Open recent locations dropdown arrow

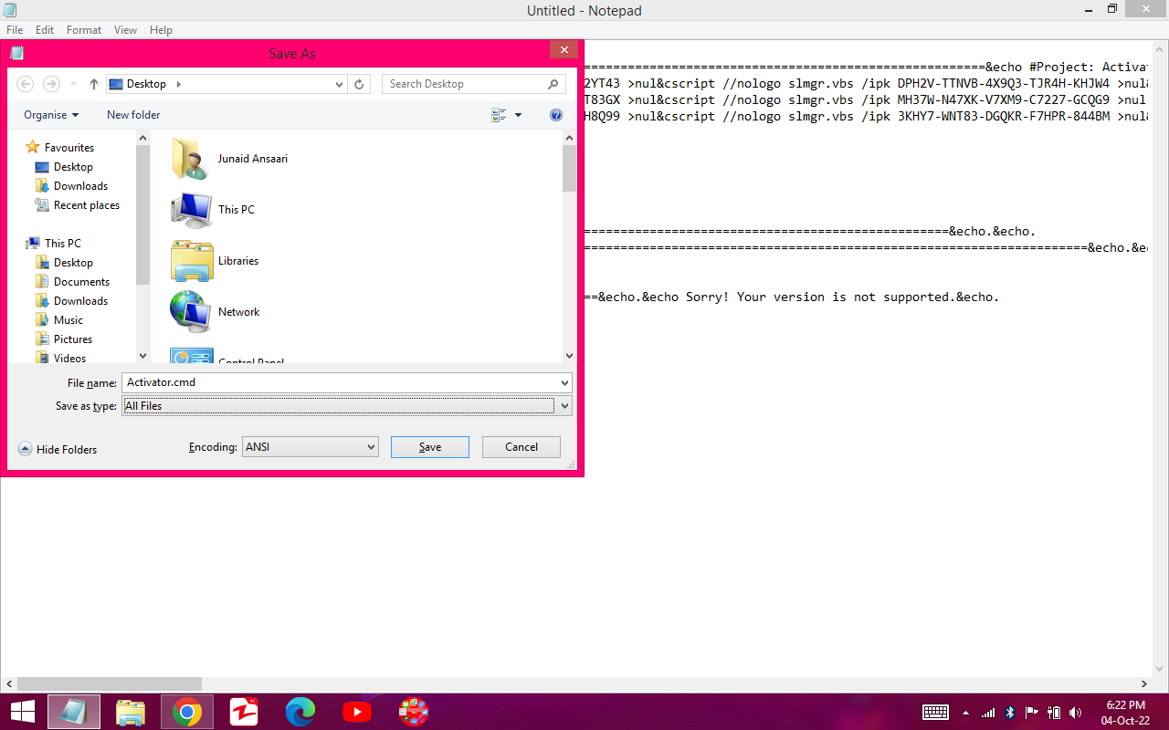(x=73, y=84)
